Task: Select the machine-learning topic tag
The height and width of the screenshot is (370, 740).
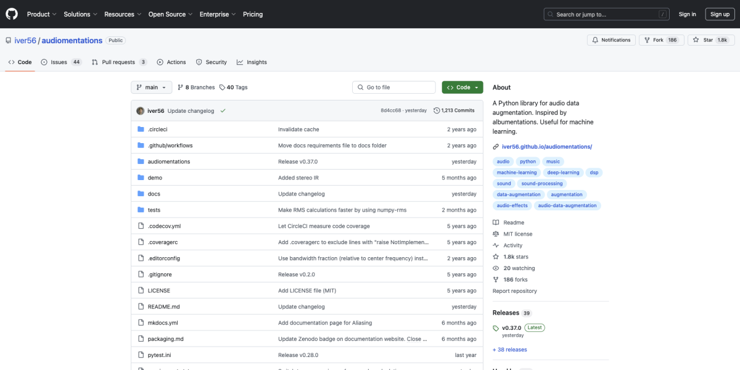Action: point(517,173)
